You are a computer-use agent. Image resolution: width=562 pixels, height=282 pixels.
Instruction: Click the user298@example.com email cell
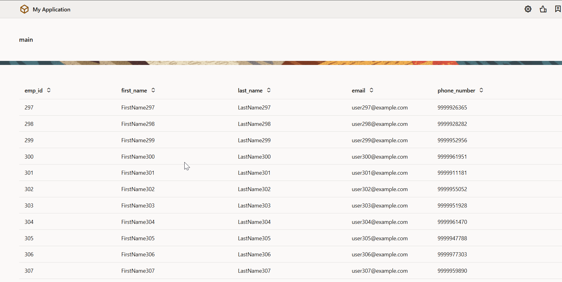pos(380,124)
